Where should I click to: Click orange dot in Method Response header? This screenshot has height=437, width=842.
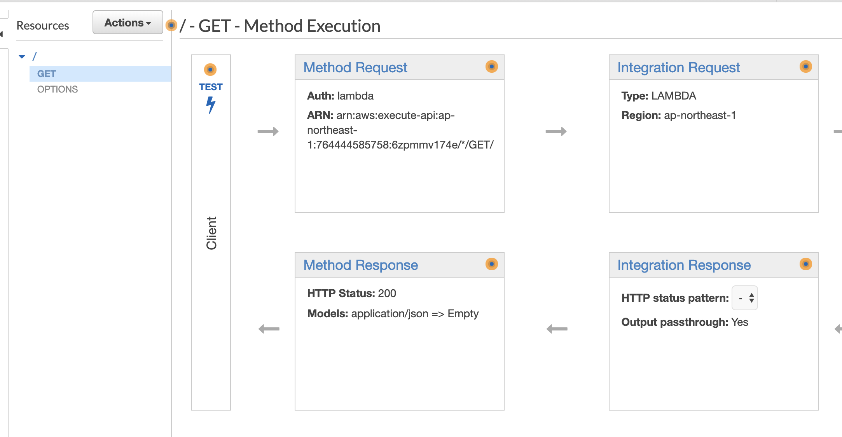point(491,264)
